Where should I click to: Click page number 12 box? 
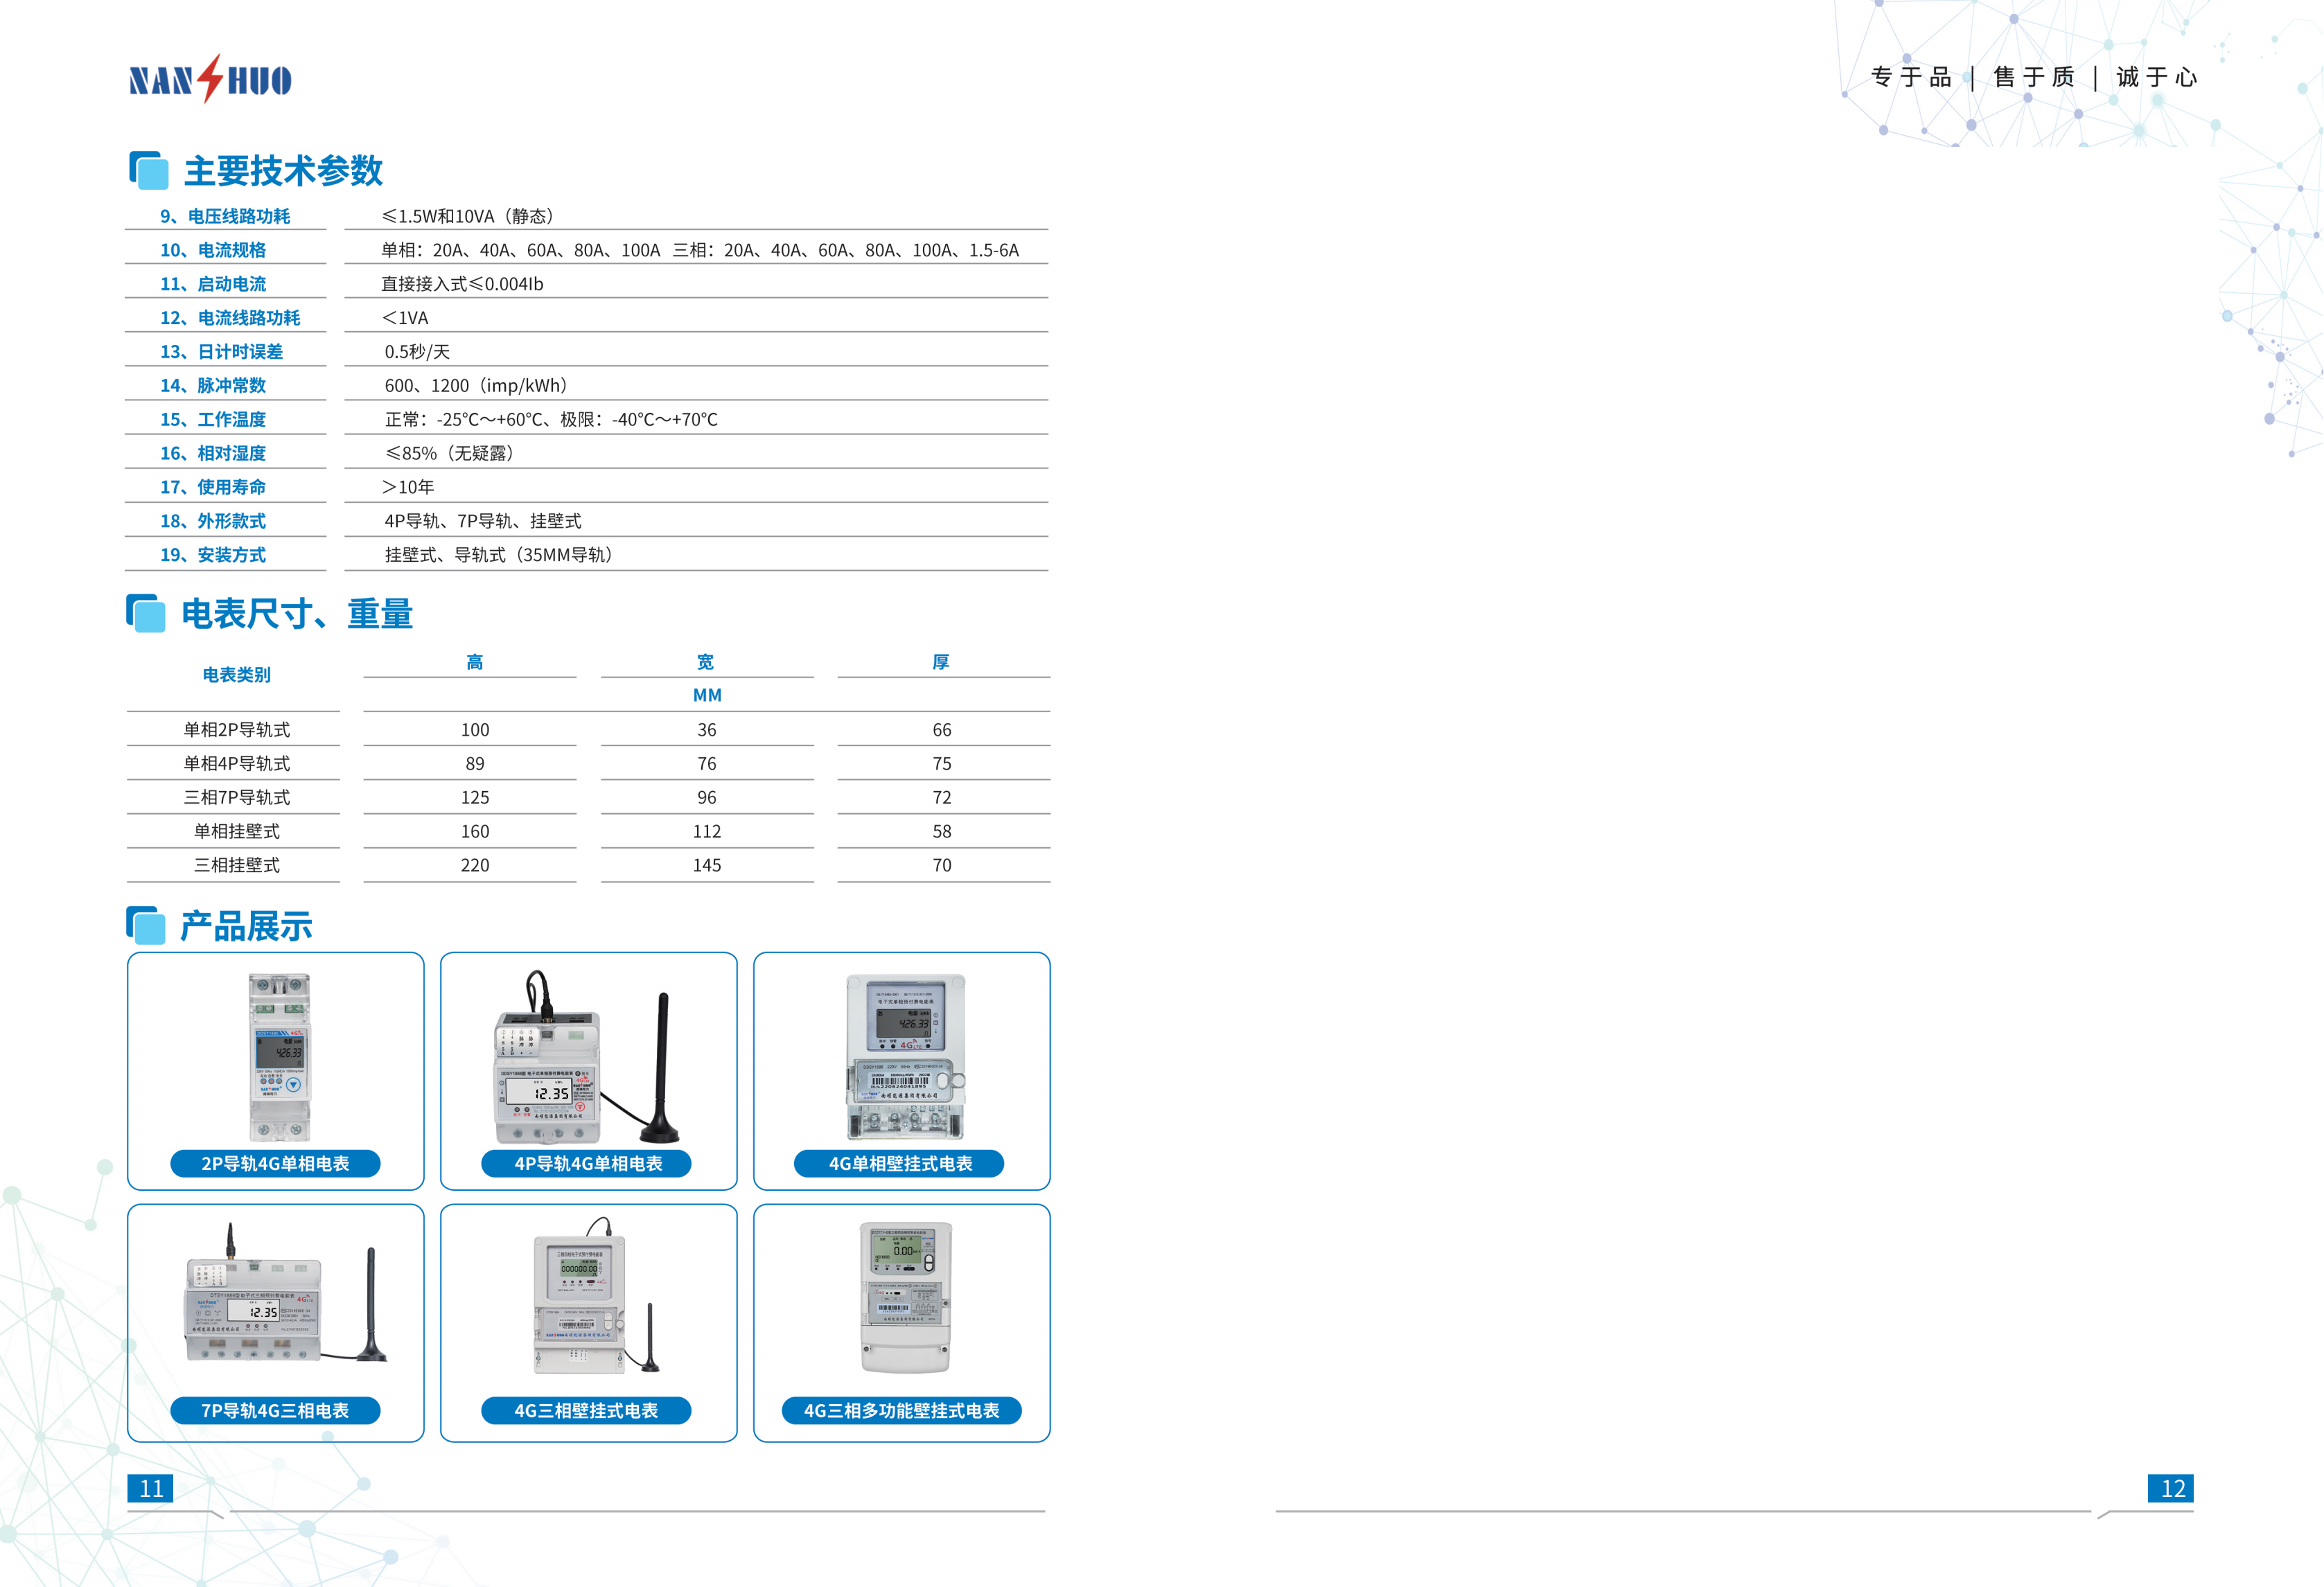pos(2170,1488)
